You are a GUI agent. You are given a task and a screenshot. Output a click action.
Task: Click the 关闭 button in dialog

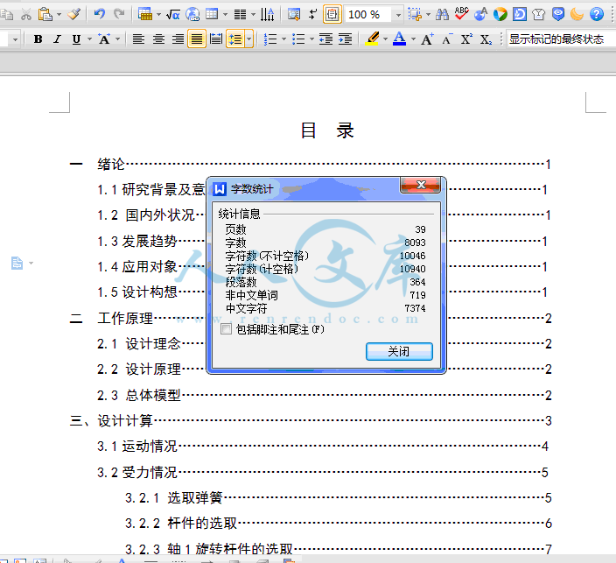coord(399,351)
